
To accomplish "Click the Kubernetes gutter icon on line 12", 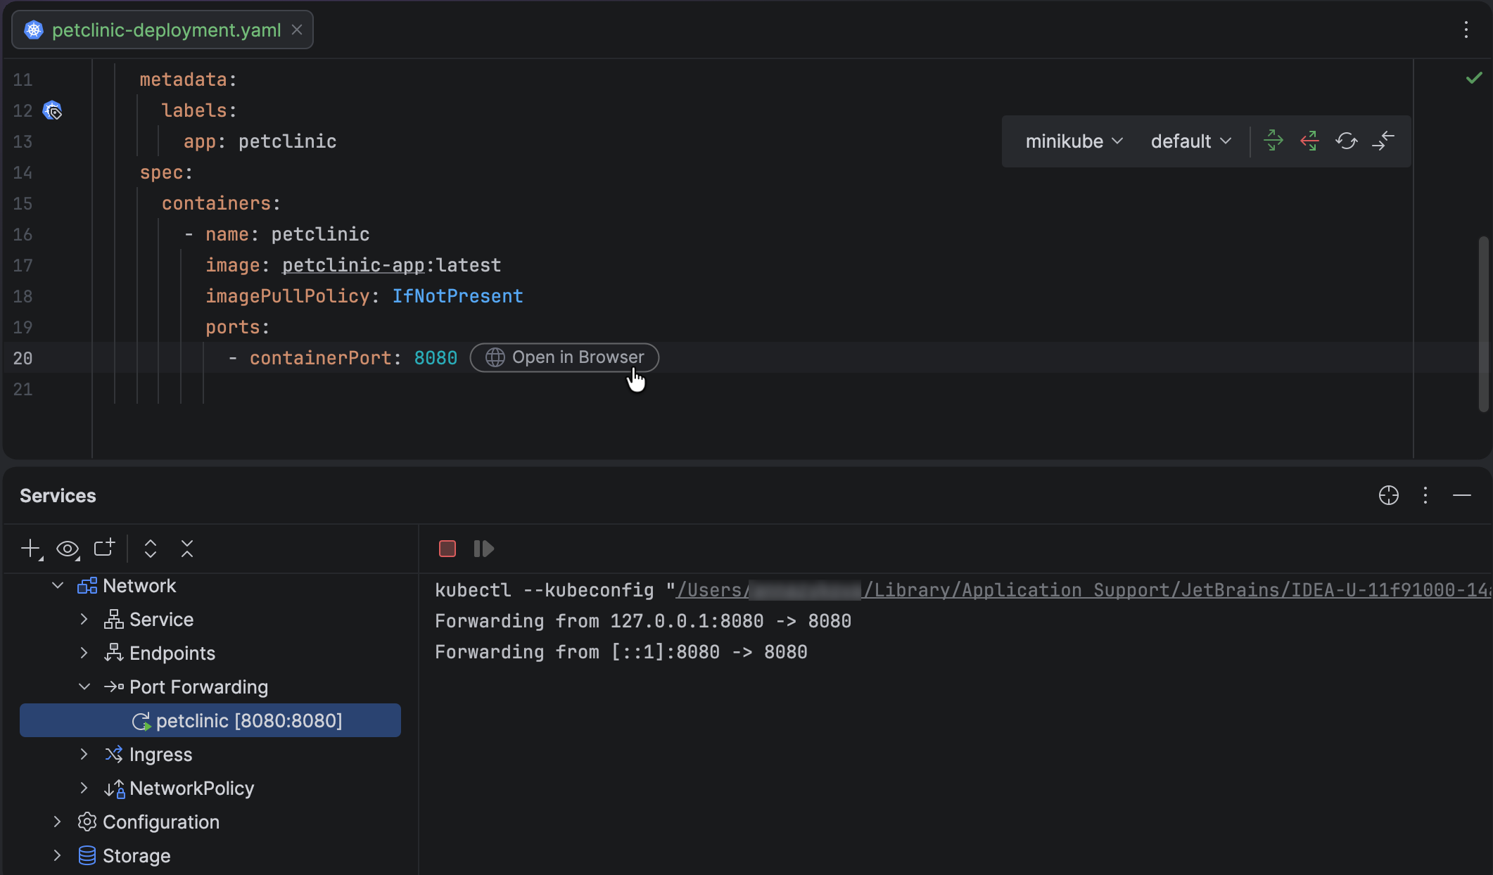I will 53,110.
